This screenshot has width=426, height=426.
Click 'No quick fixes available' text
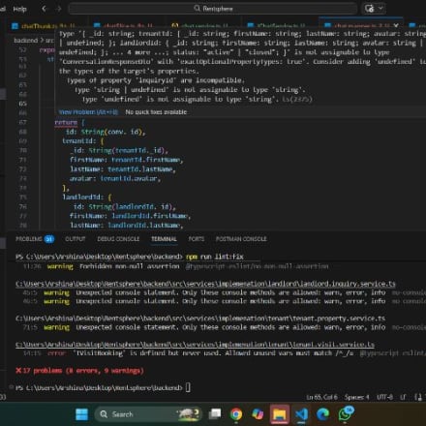(x=156, y=112)
